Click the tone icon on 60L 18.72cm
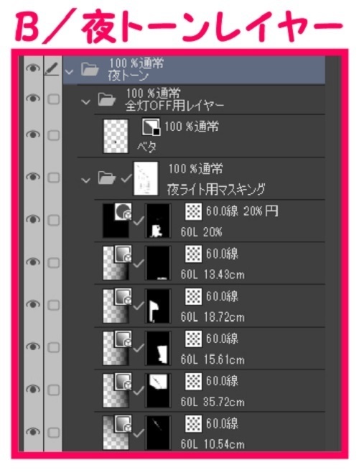359x473 pixels. click(193, 296)
